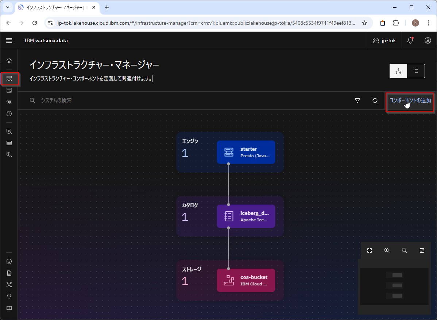
Task: View site information icon in address bar
Action: click(x=50, y=23)
